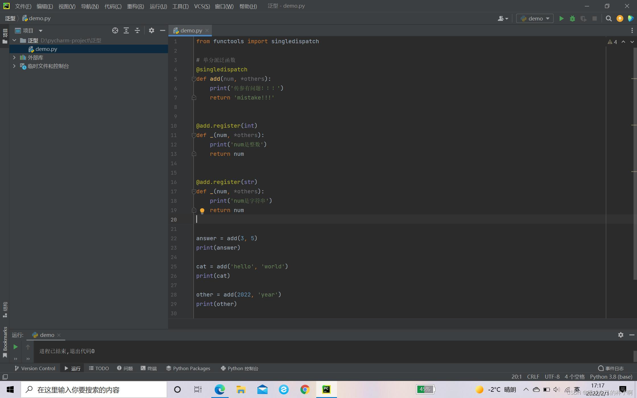The image size is (637, 398).
Task: Click UTF-8 encoding indicator in status bar
Action: point(552,377)
